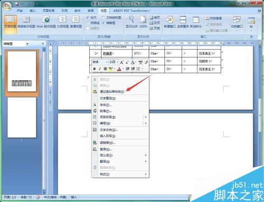Click Bold in the mini toolbar

coord(95,69)
